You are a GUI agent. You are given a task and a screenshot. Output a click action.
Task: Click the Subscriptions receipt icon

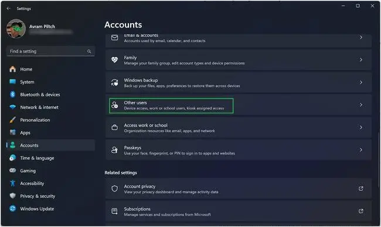pyautogui.click(x=114, y=211)
